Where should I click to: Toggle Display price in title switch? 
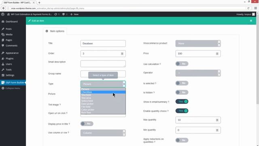click(87, 124)
